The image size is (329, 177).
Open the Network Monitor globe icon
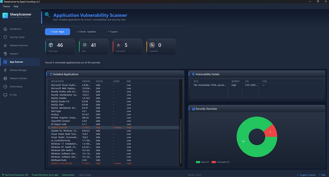(5, 78)
